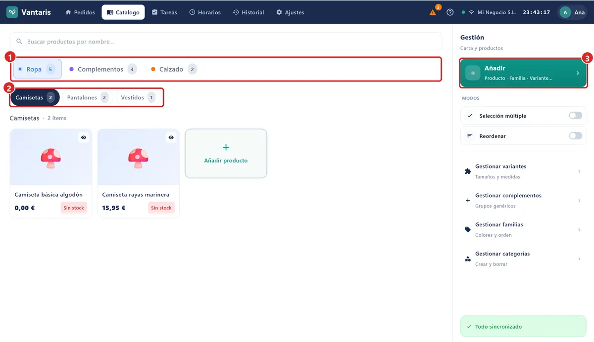Click the plus icon on Añadir button
This screenshot has width=594, height=342.
tap(473, 73)
